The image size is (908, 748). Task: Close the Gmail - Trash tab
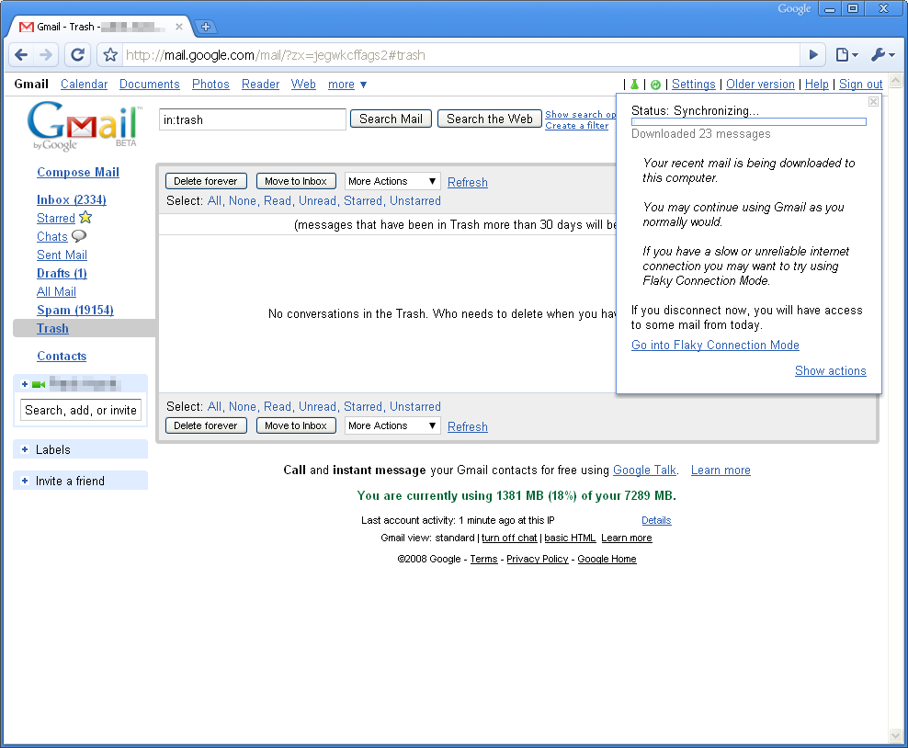[179, 27]
